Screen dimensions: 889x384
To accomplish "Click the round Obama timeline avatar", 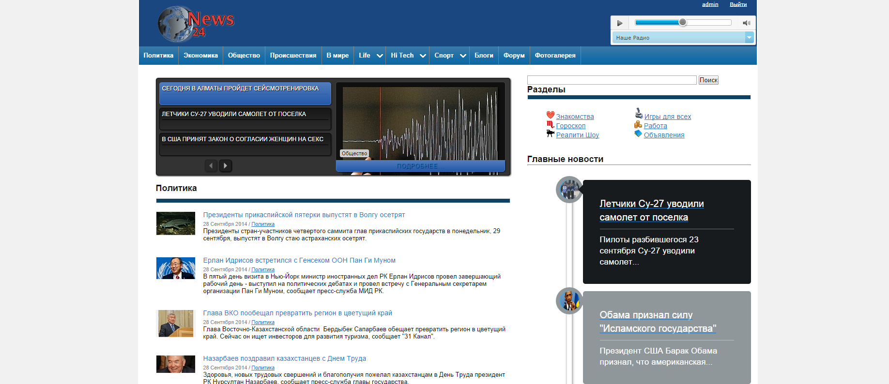I will (x=569, y=301).
